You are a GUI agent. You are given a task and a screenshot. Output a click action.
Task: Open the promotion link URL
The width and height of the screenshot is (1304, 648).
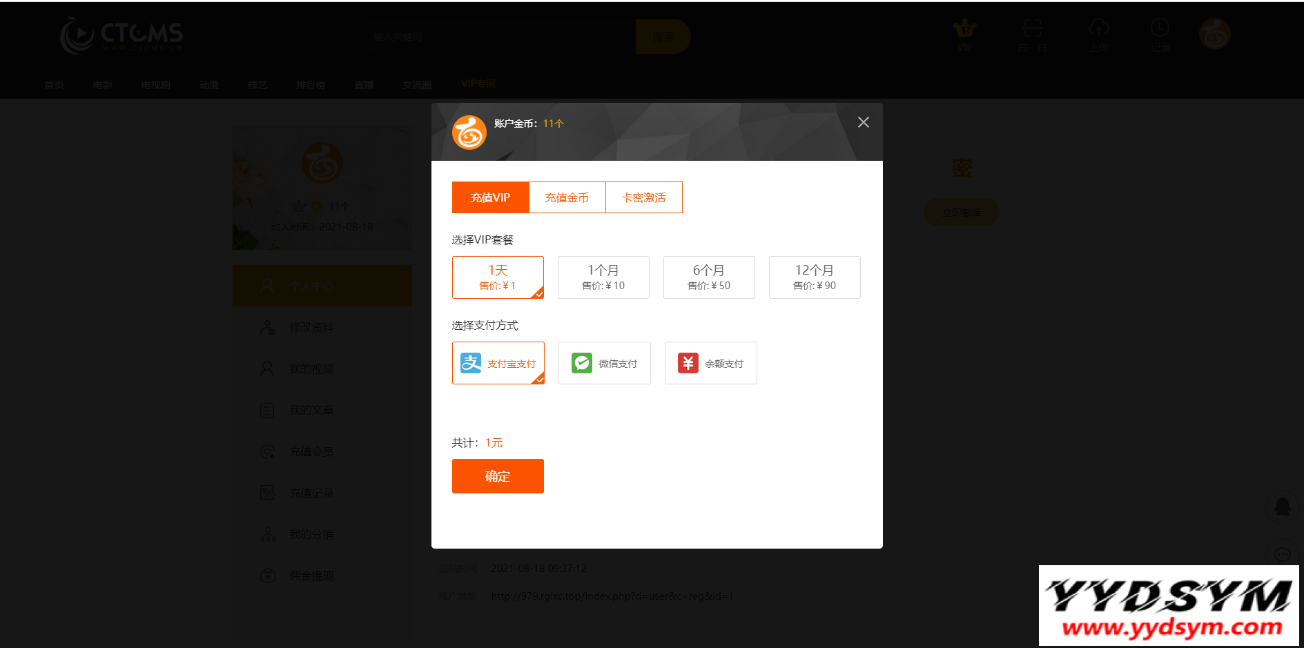[x=612, y=596]
